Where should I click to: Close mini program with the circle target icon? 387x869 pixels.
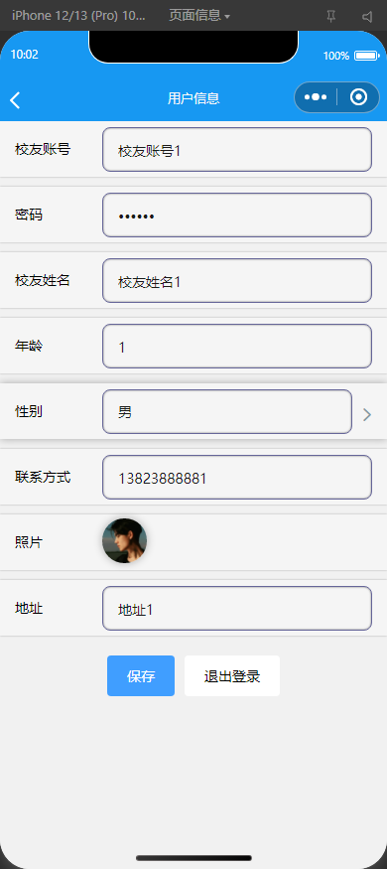tap(359, 97)
